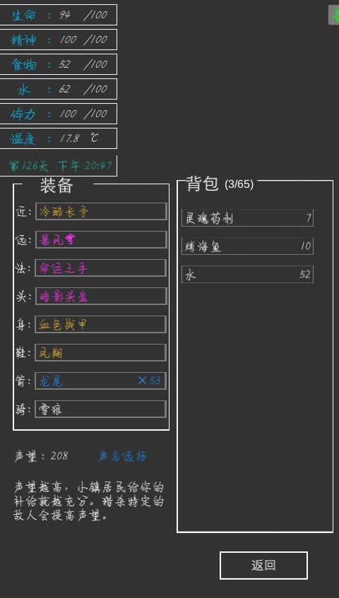This screenshot has height=598, width=339.
Task: Select 烤海鱼 item in the backpack
Action: pyautogui.click(x=247, y=246)
